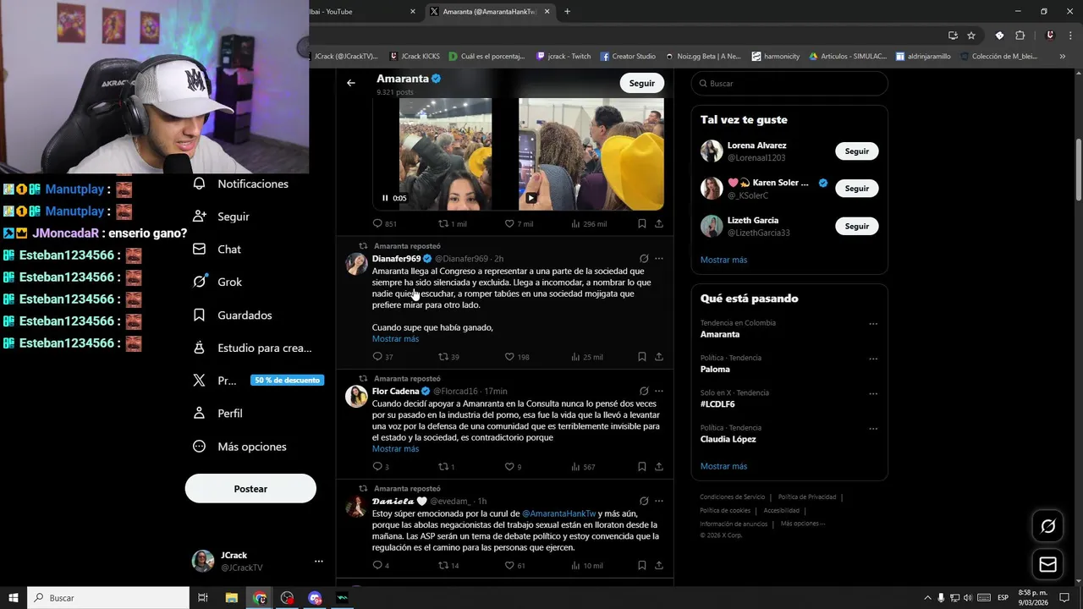Screen dimensions: 1083x609
Task: Open @AmarantaHankTw mention link
Action: tap(558, 513)
